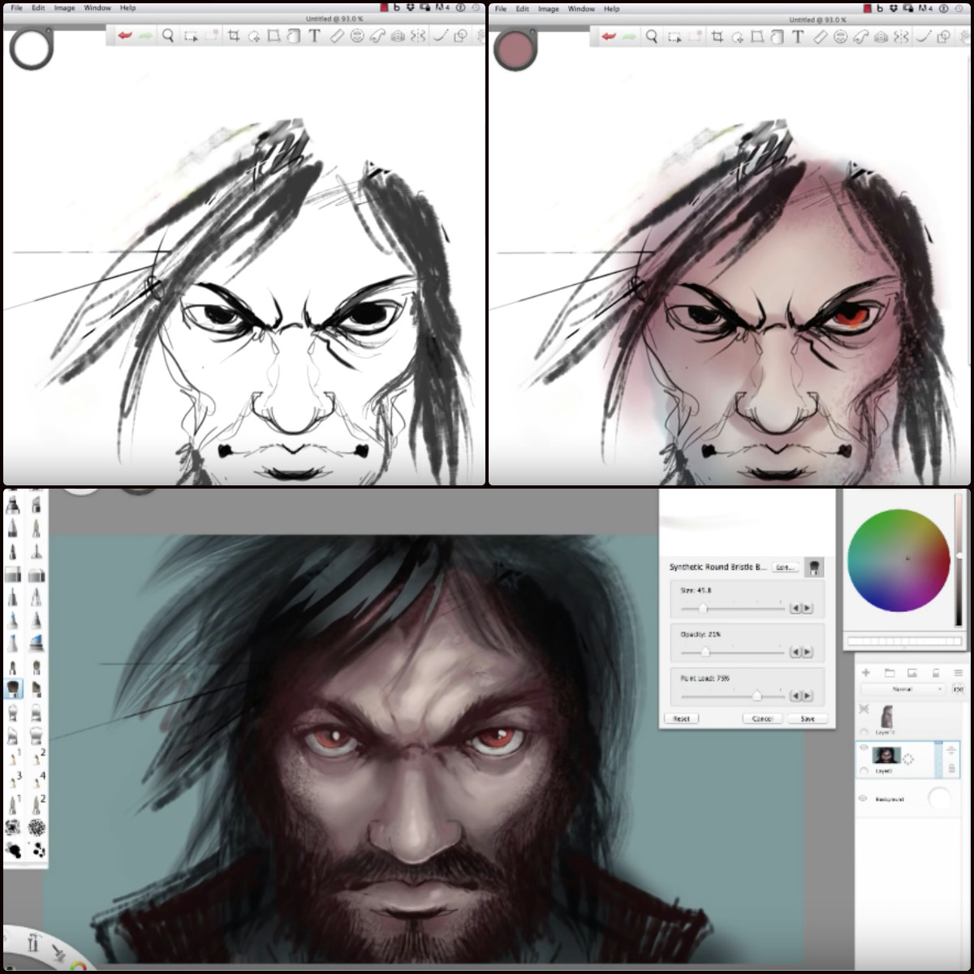Select rectangular Select tool in top-right window
Screen dimensions: 974x974
674,37
